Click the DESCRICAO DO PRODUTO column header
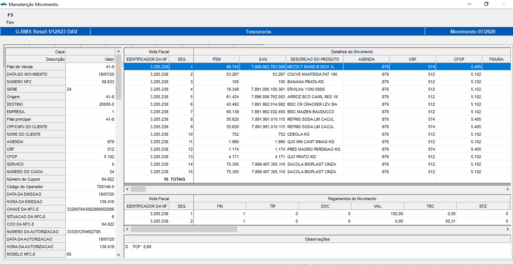The image size is (513, 265). [x=315, y=59]
